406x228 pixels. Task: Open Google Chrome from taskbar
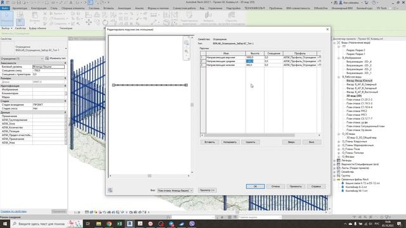click(109, 224)
